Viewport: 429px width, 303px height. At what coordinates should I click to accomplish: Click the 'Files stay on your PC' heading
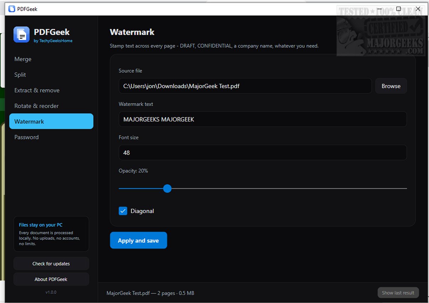click(x=41, y=225)
